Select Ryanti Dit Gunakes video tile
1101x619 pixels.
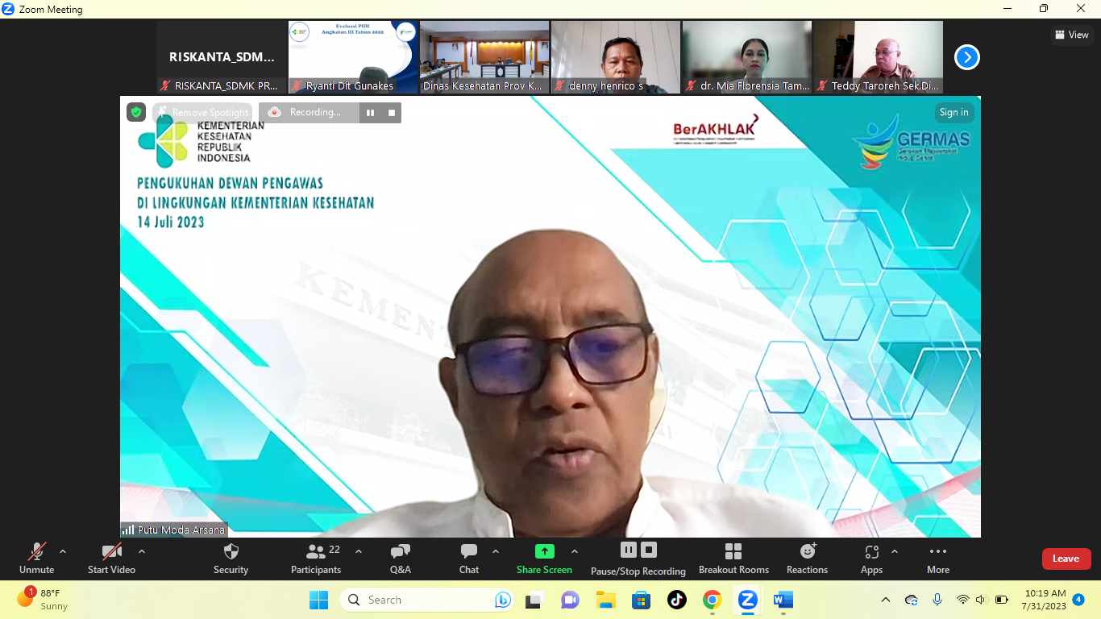click(x=353, y=57)
